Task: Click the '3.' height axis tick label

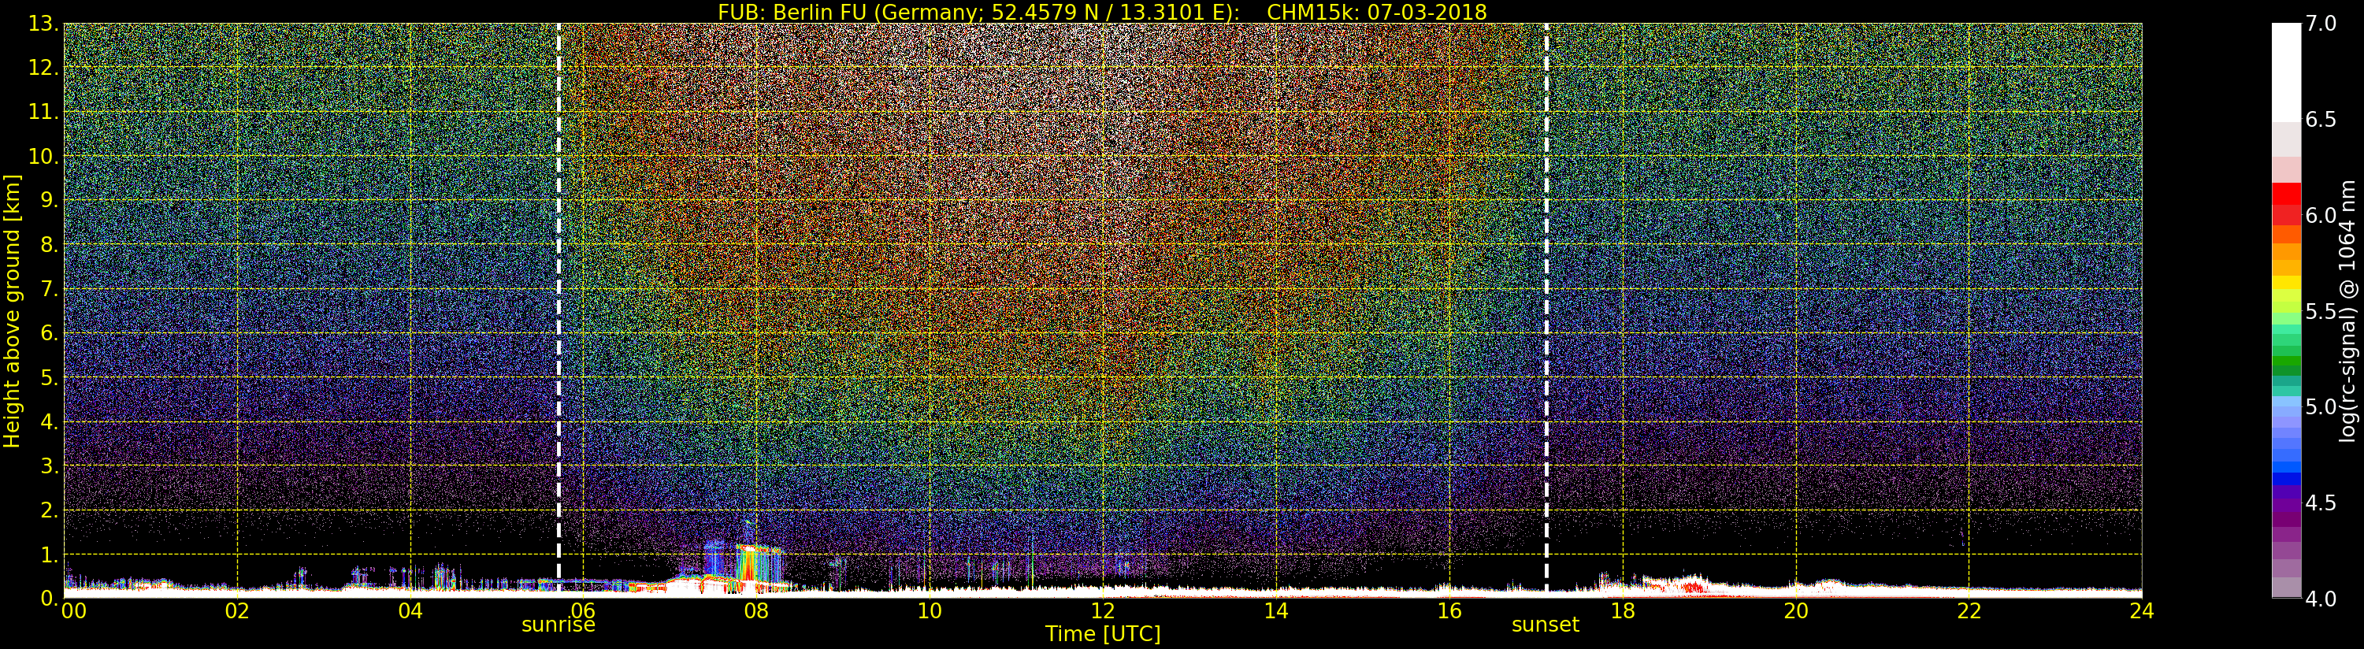Action: click(50, 465)
